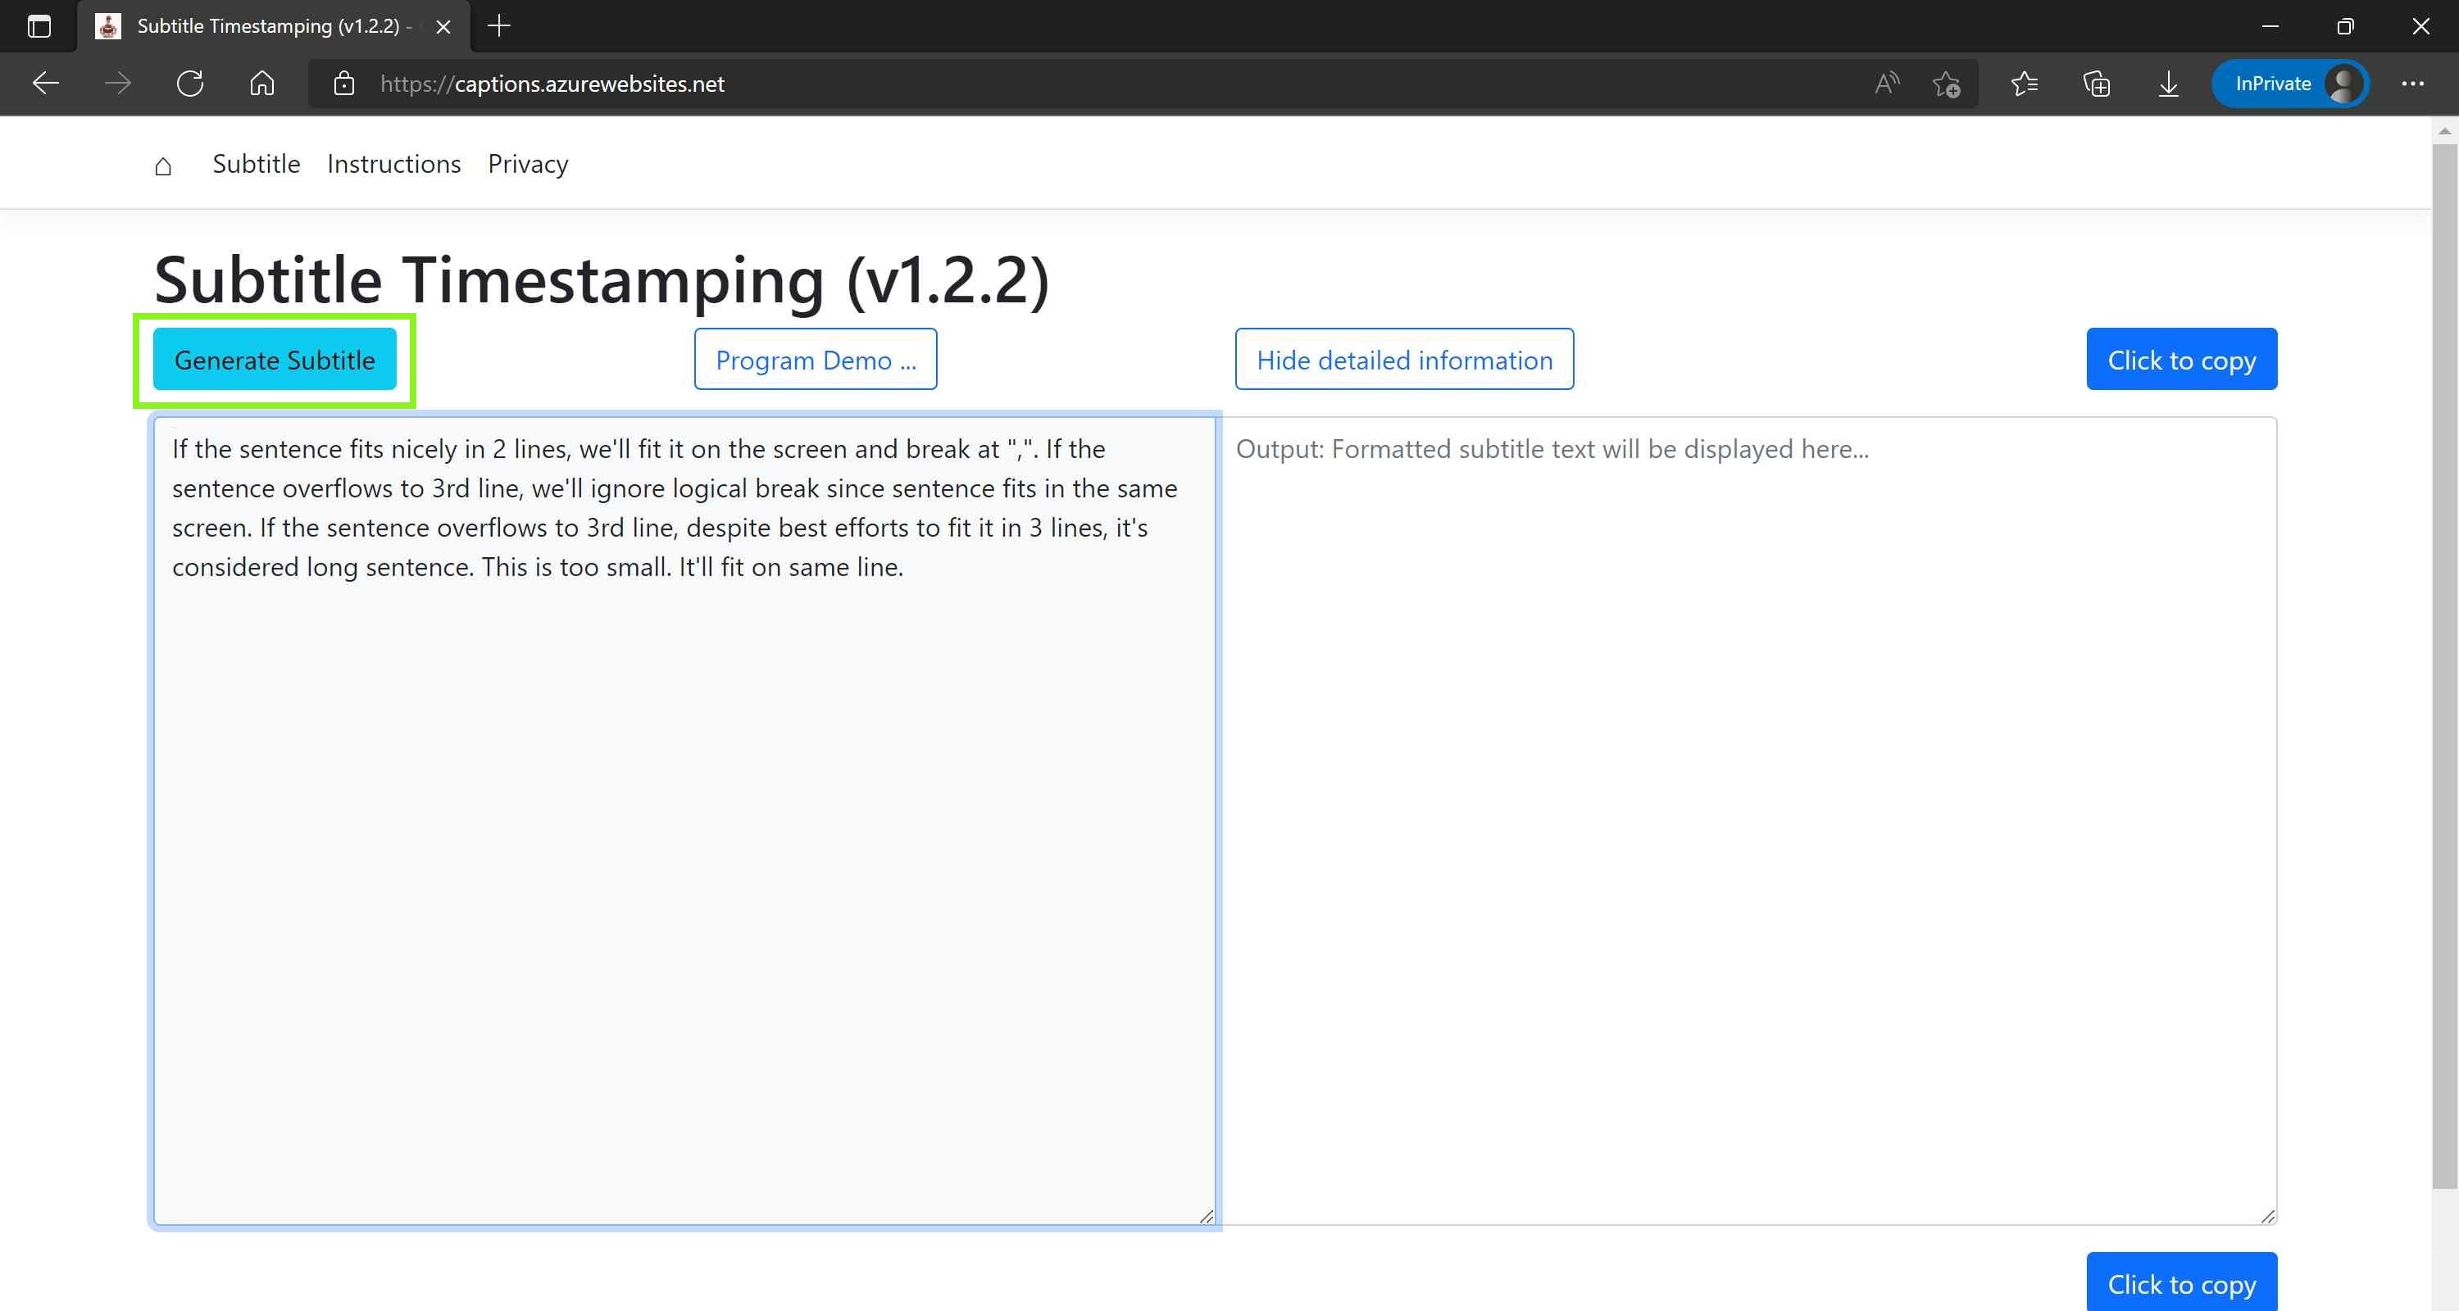Open browser Settings and more menu
Image resolution: width=2459 pixels, height=1311 pixels.
[x=2413, y=84]
